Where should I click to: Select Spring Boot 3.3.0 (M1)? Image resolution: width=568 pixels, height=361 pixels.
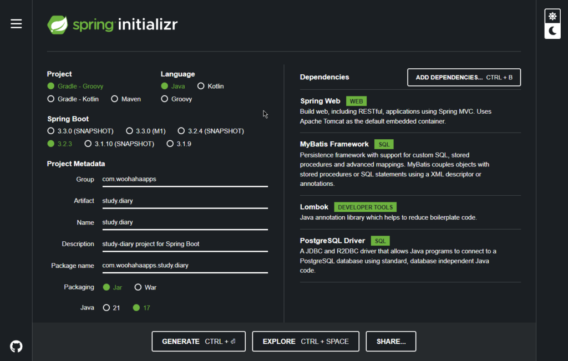click(x=146, y=131)
